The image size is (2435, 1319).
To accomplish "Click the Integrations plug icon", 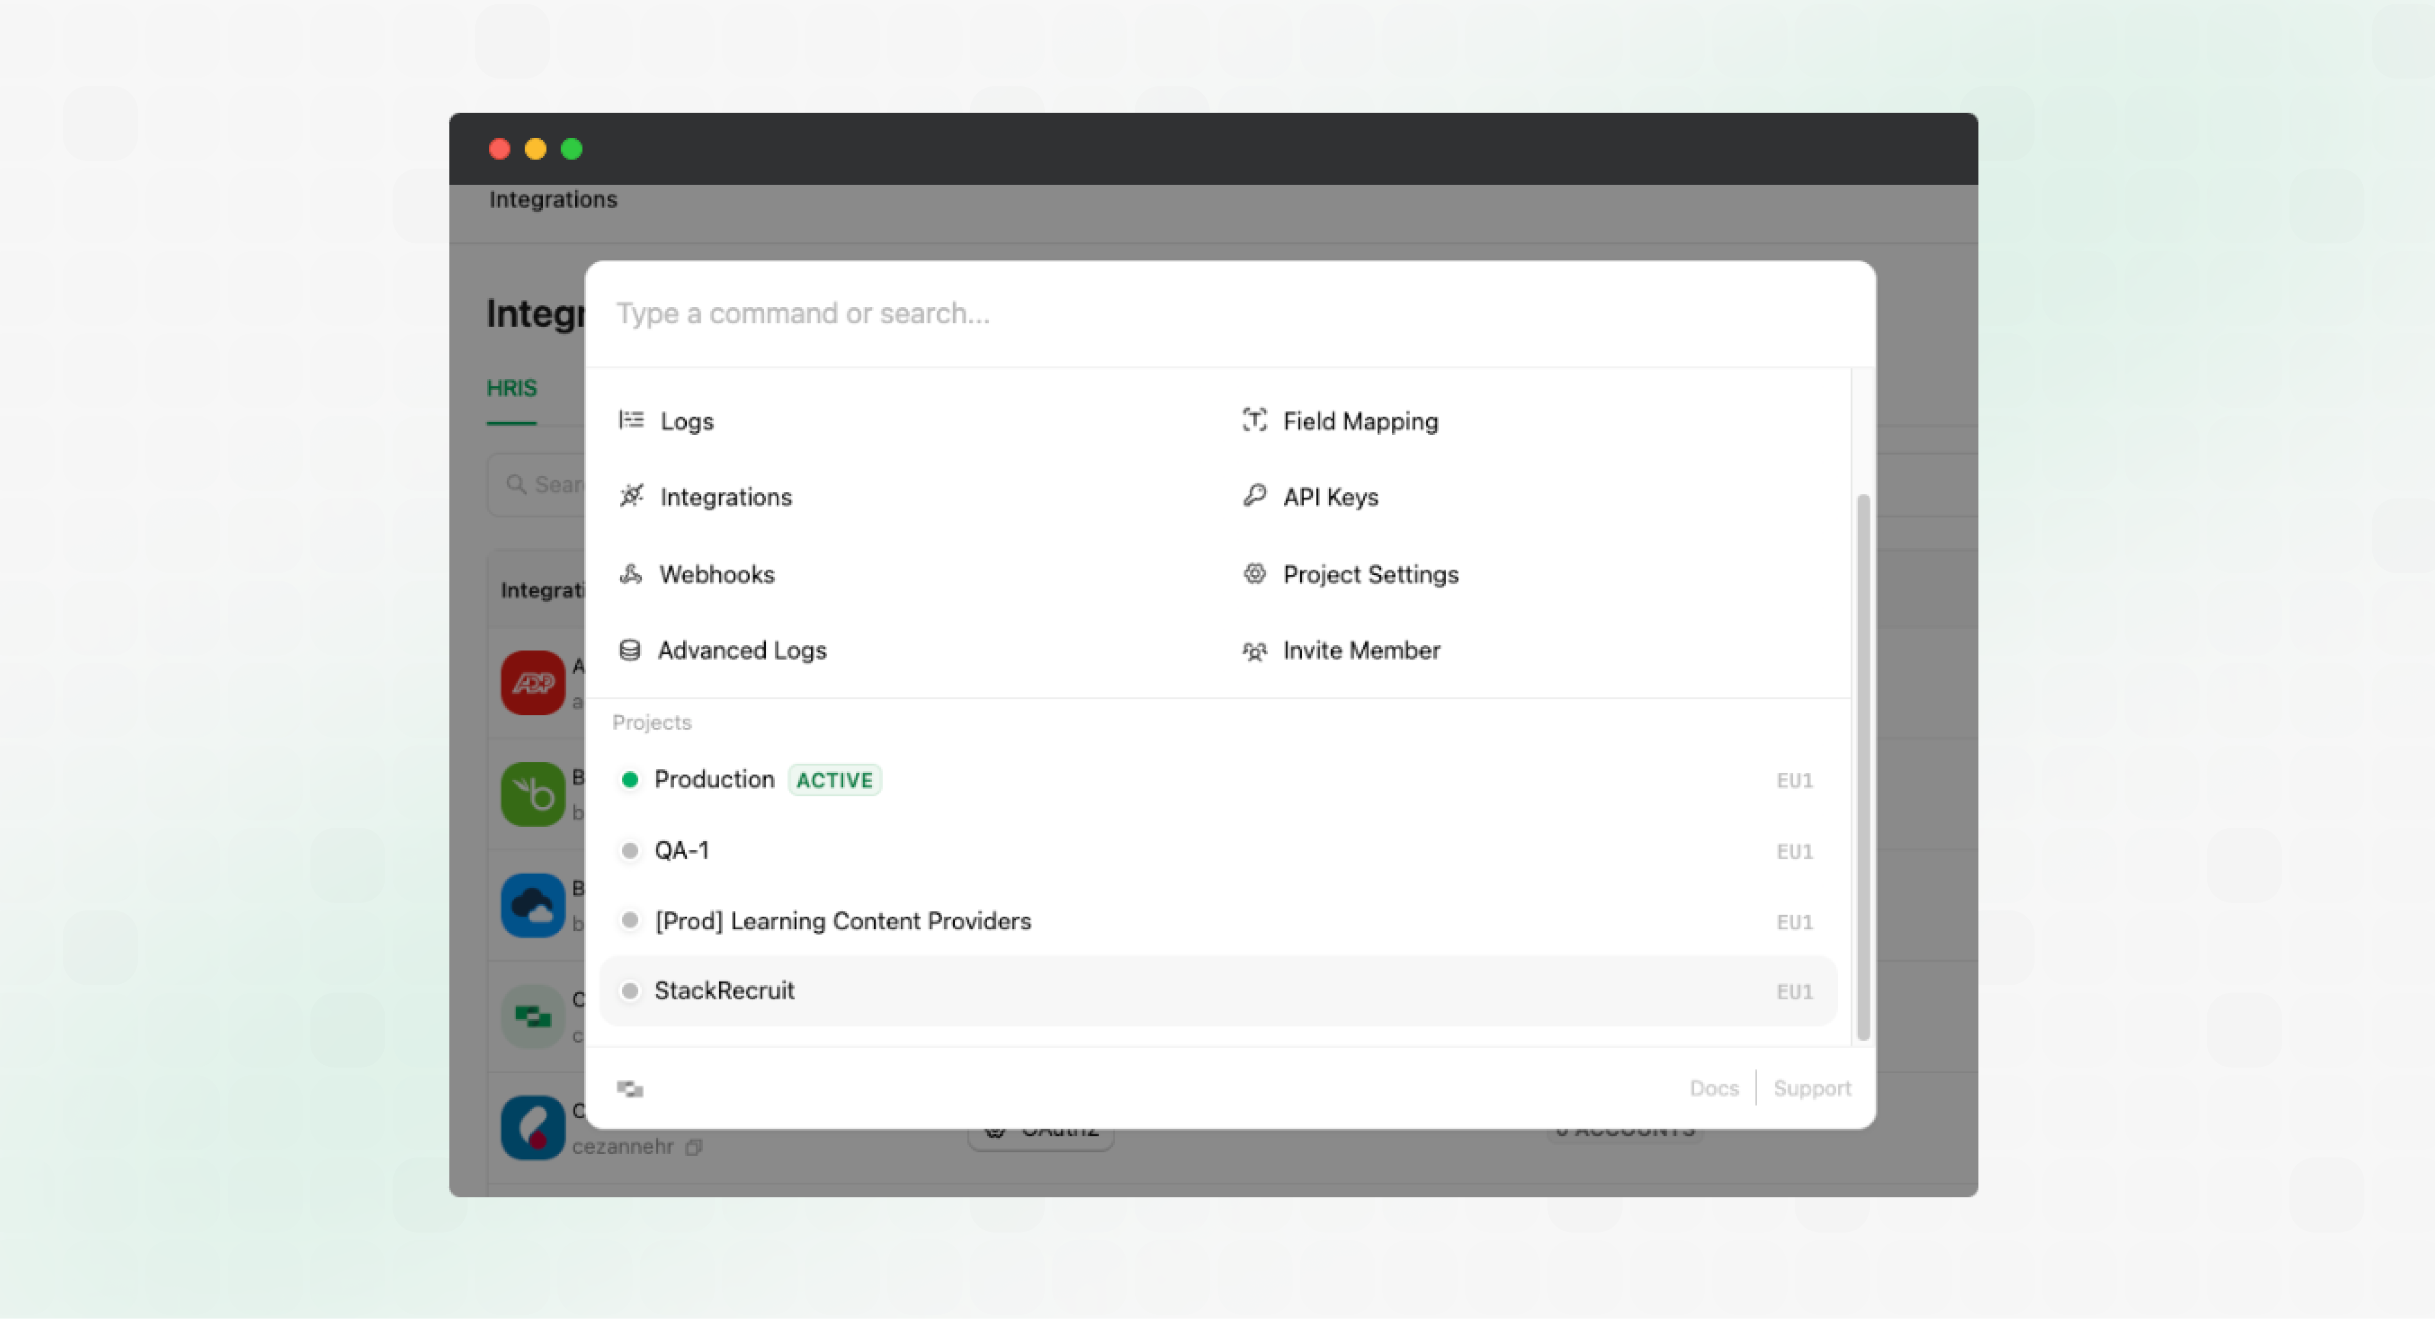I will tap(631, 496).
